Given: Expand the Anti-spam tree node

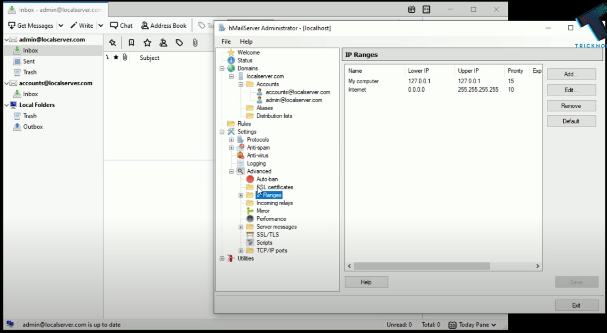Looking at the screenshot, I should point(232,148).
